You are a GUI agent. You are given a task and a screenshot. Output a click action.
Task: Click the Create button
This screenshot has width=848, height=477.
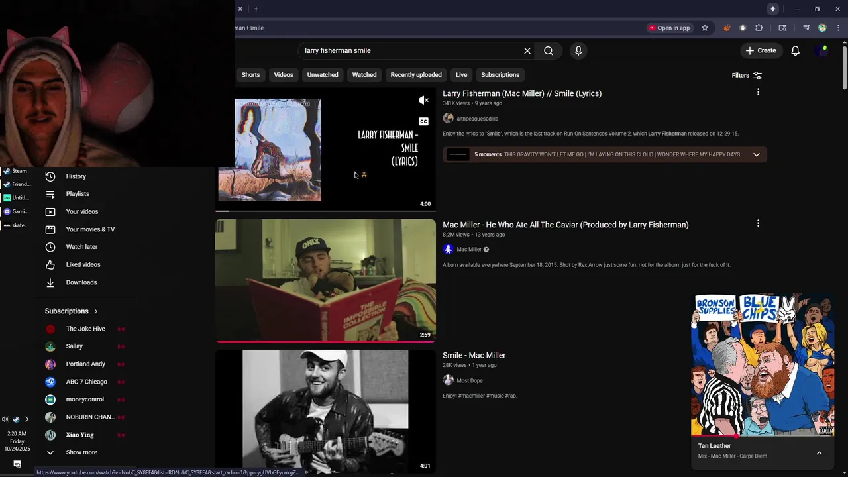click(x=761, y=50)
